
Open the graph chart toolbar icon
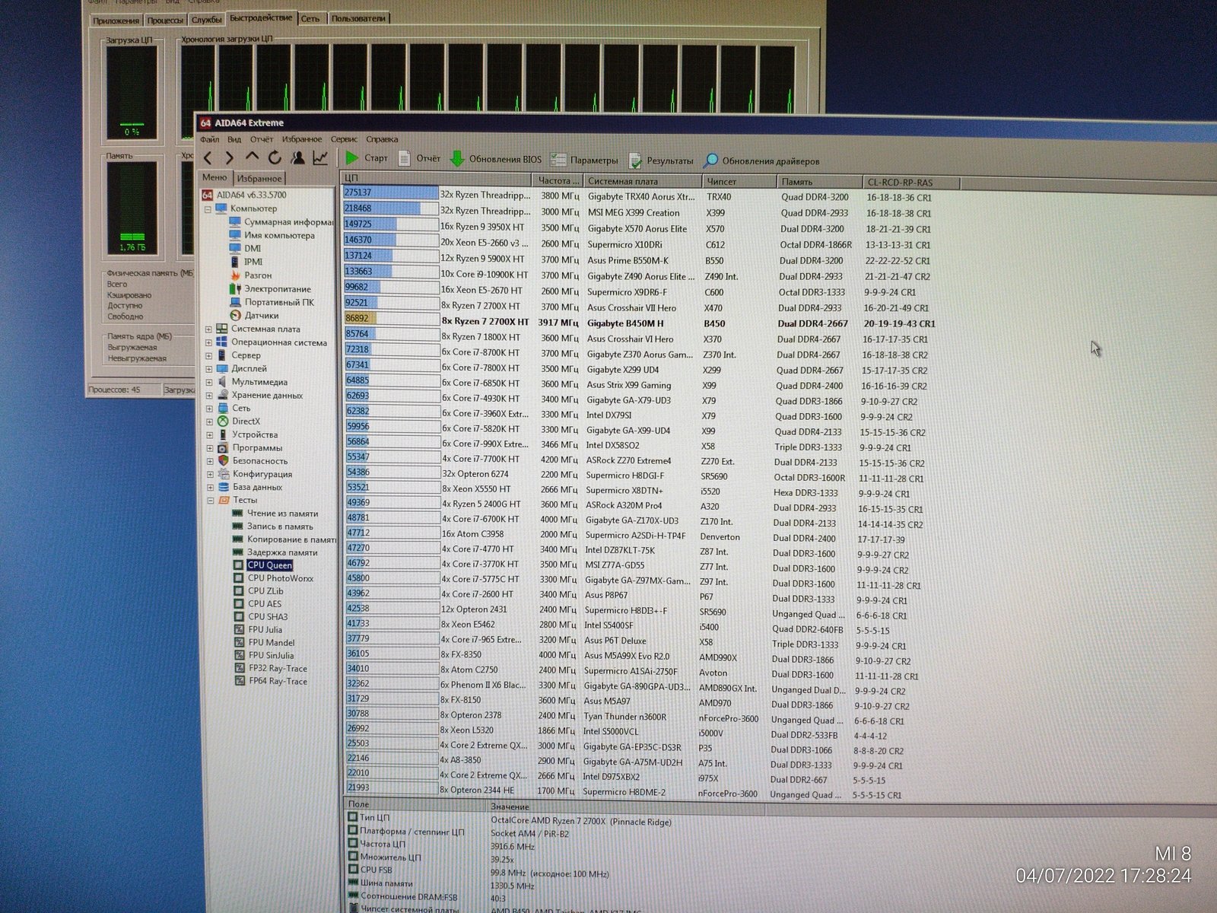click(320, 157)
